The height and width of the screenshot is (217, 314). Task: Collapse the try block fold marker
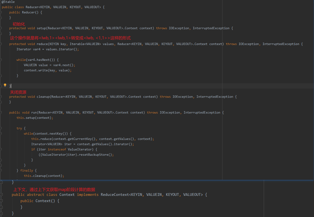pos(1,128)
